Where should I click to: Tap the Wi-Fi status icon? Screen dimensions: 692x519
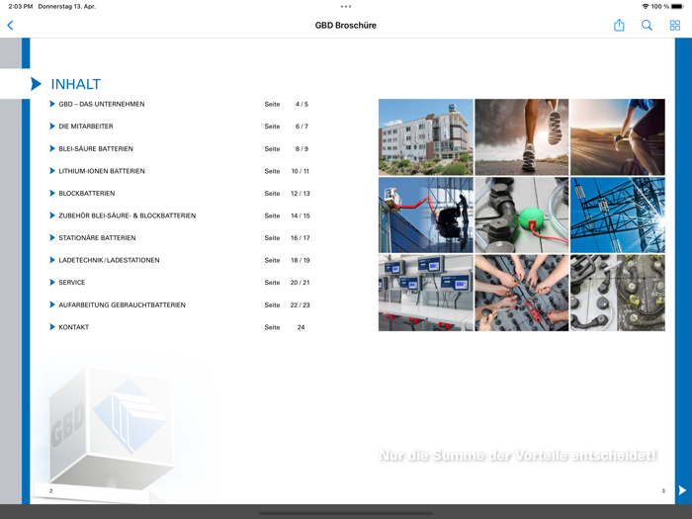[646, 6]
